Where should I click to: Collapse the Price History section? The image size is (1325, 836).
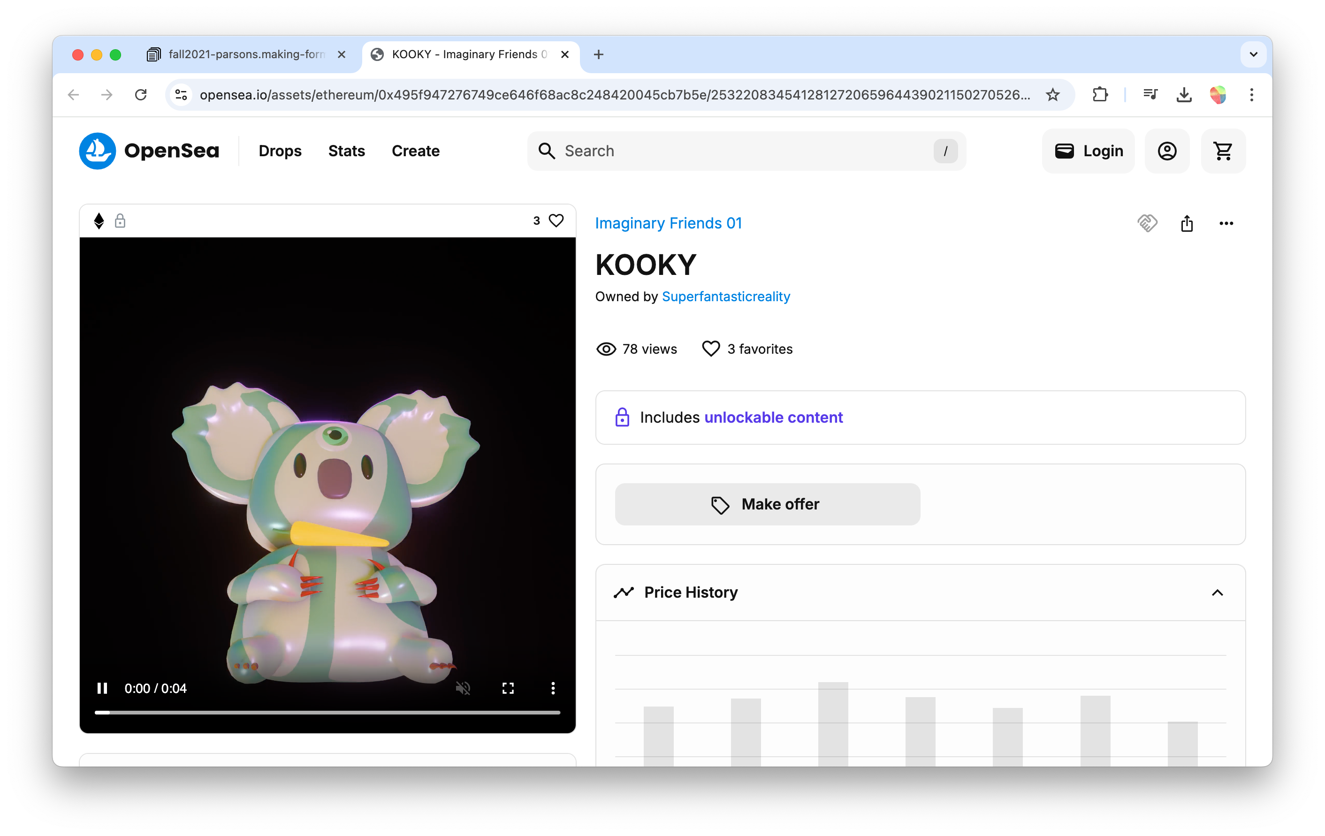pyautogui.click(x=1217, y=592)
